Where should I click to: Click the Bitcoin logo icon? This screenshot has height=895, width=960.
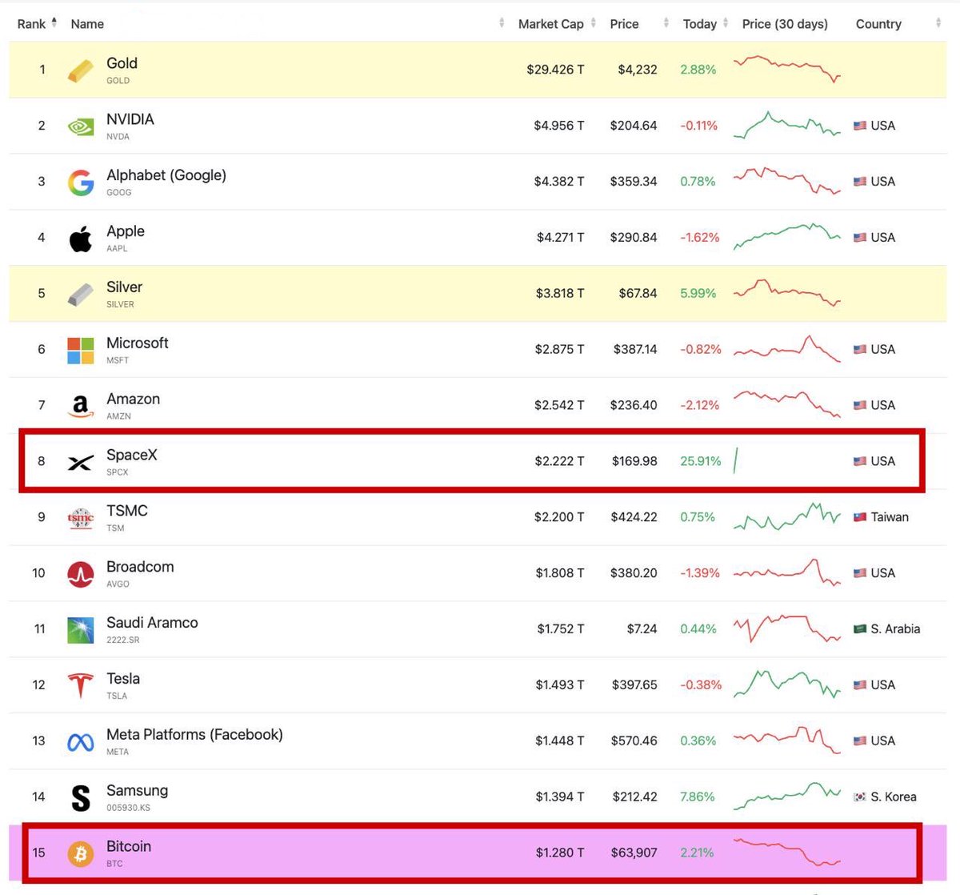click(x=80, y=854)
